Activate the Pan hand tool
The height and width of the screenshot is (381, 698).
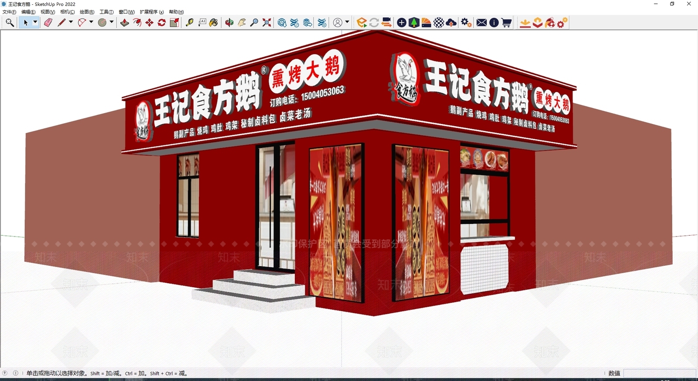[x=242, y=23]
